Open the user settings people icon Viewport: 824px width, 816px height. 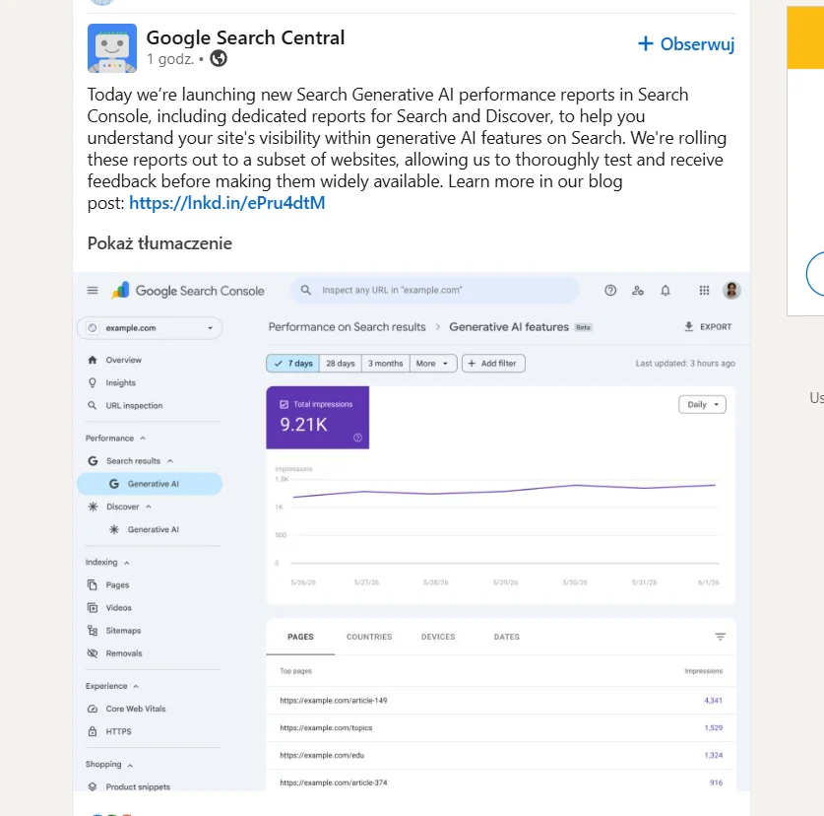click(x=638, y=291)
